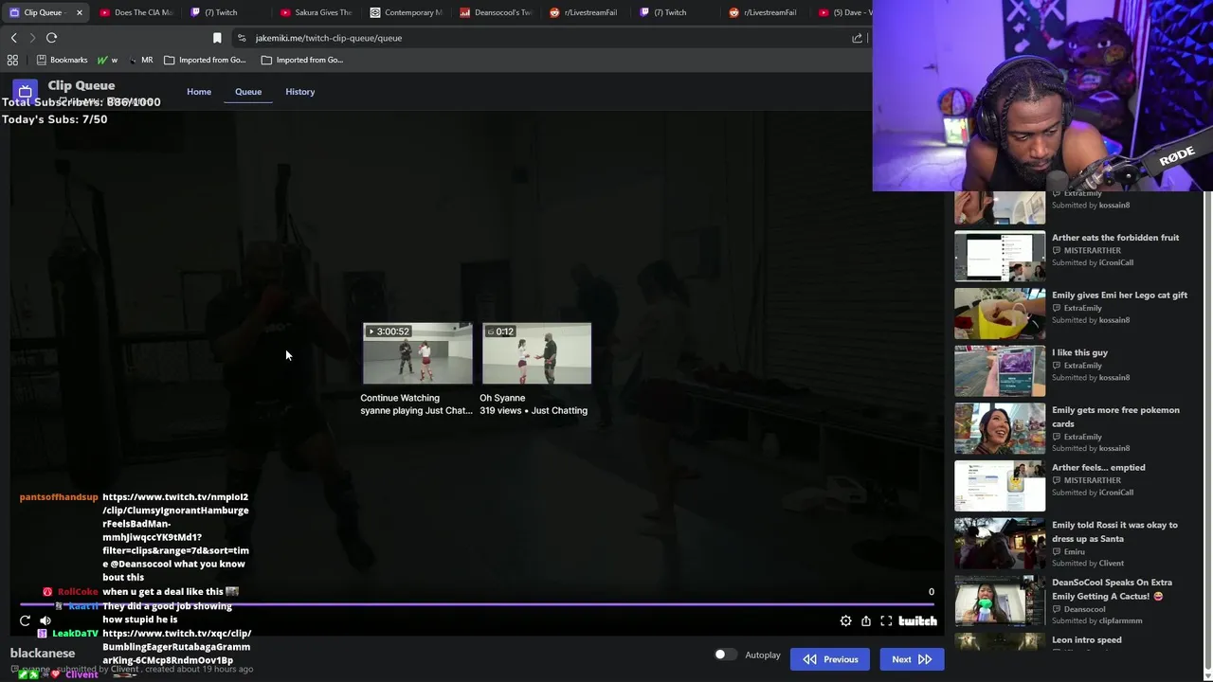Click the share icon at the address bar's right end
This screenshot has height=682, width=1213.
click(857, 38)
